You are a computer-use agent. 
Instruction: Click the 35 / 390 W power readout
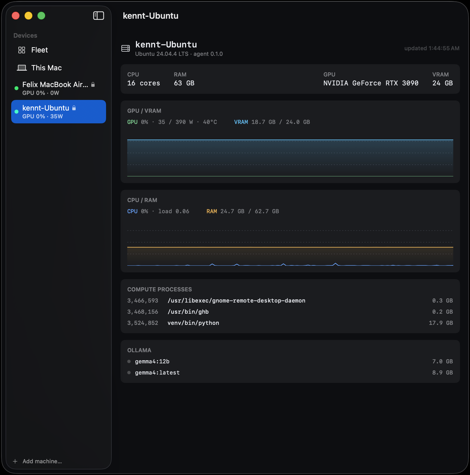coord(176,122)
